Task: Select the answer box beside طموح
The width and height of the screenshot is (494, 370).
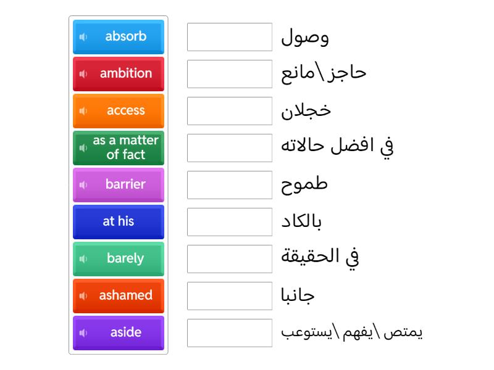Action: pyautogui.click(x=230, y=185)
